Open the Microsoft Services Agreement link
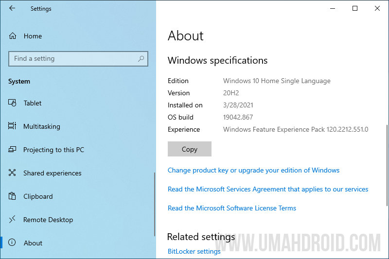389x259 pixels. point(268,189)
